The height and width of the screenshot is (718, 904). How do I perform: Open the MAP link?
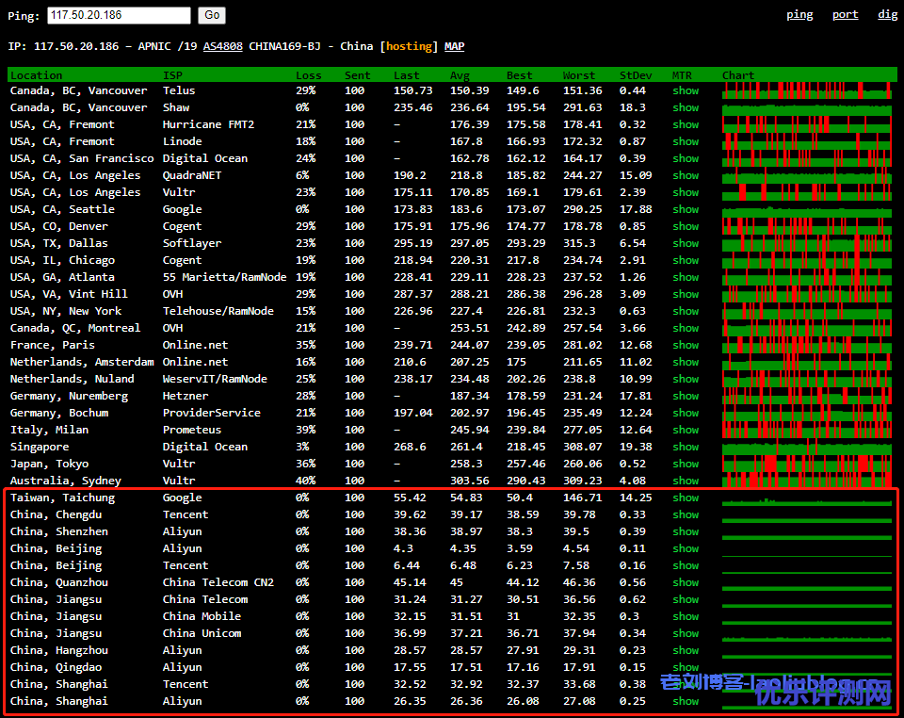click(x=454, y=46)
